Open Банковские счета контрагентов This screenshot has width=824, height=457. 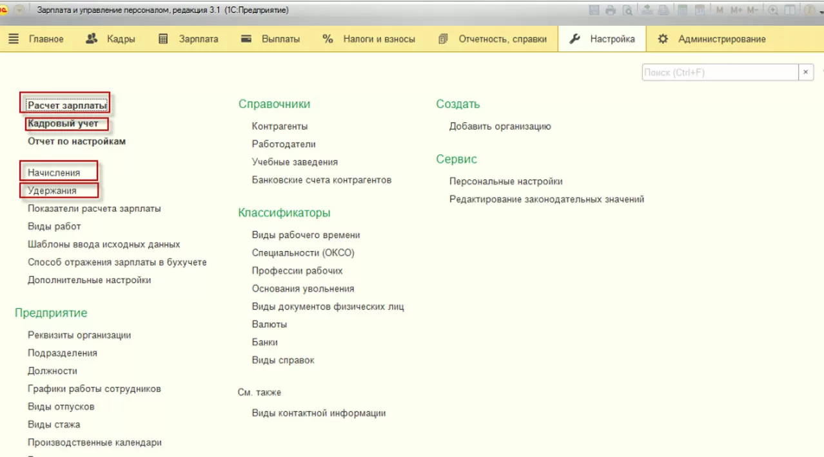pos(322,180)
